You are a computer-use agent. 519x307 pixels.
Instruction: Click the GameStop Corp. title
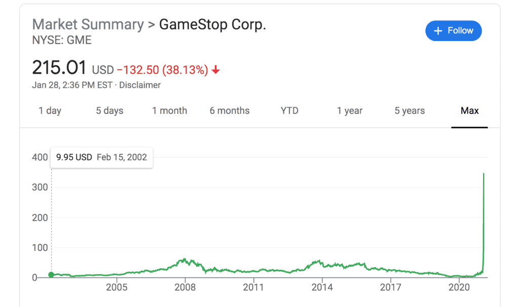coord(212,24)
